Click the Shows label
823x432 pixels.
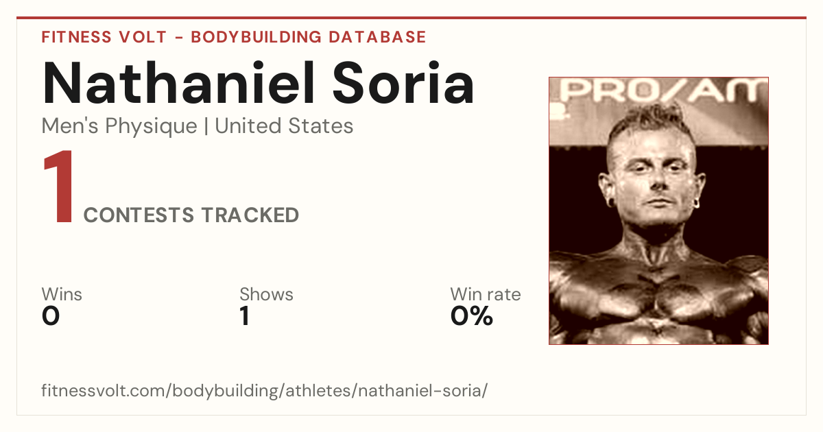(x=266, y=295)
